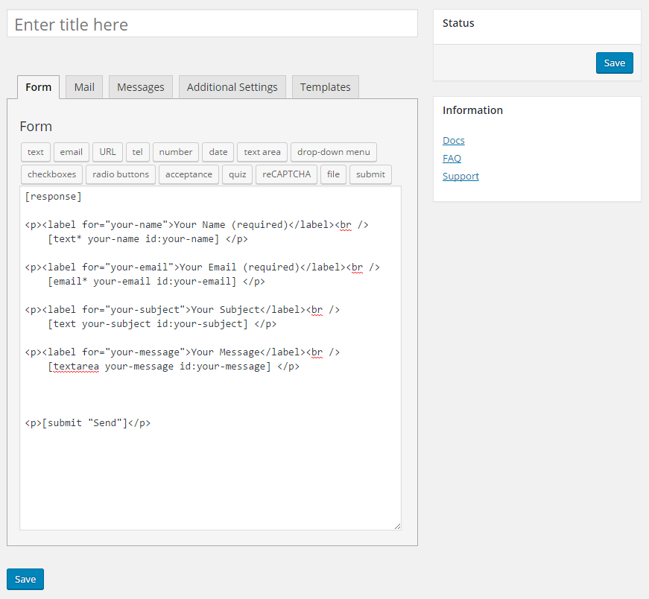Insert a drop-down menu tag
649x599 pixels.
(334, 152)
